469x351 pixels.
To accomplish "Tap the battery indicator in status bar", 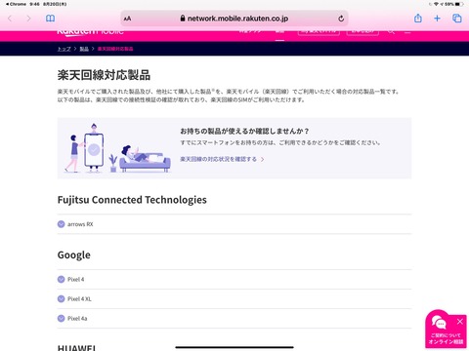I will (459, 4).
